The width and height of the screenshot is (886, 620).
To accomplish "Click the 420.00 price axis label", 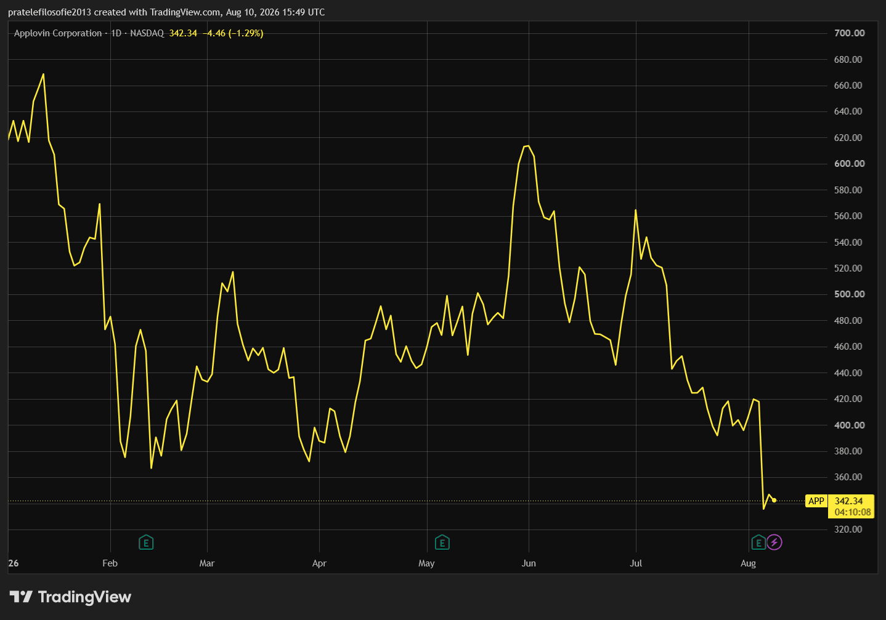I will coord(848,399).
